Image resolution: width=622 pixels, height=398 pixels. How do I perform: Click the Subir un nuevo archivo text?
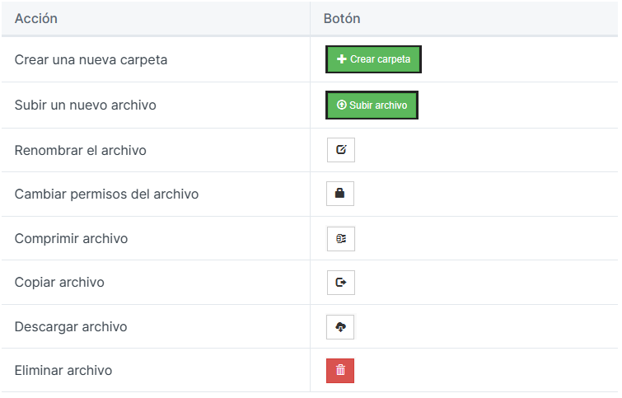click(x=86, y=105)
